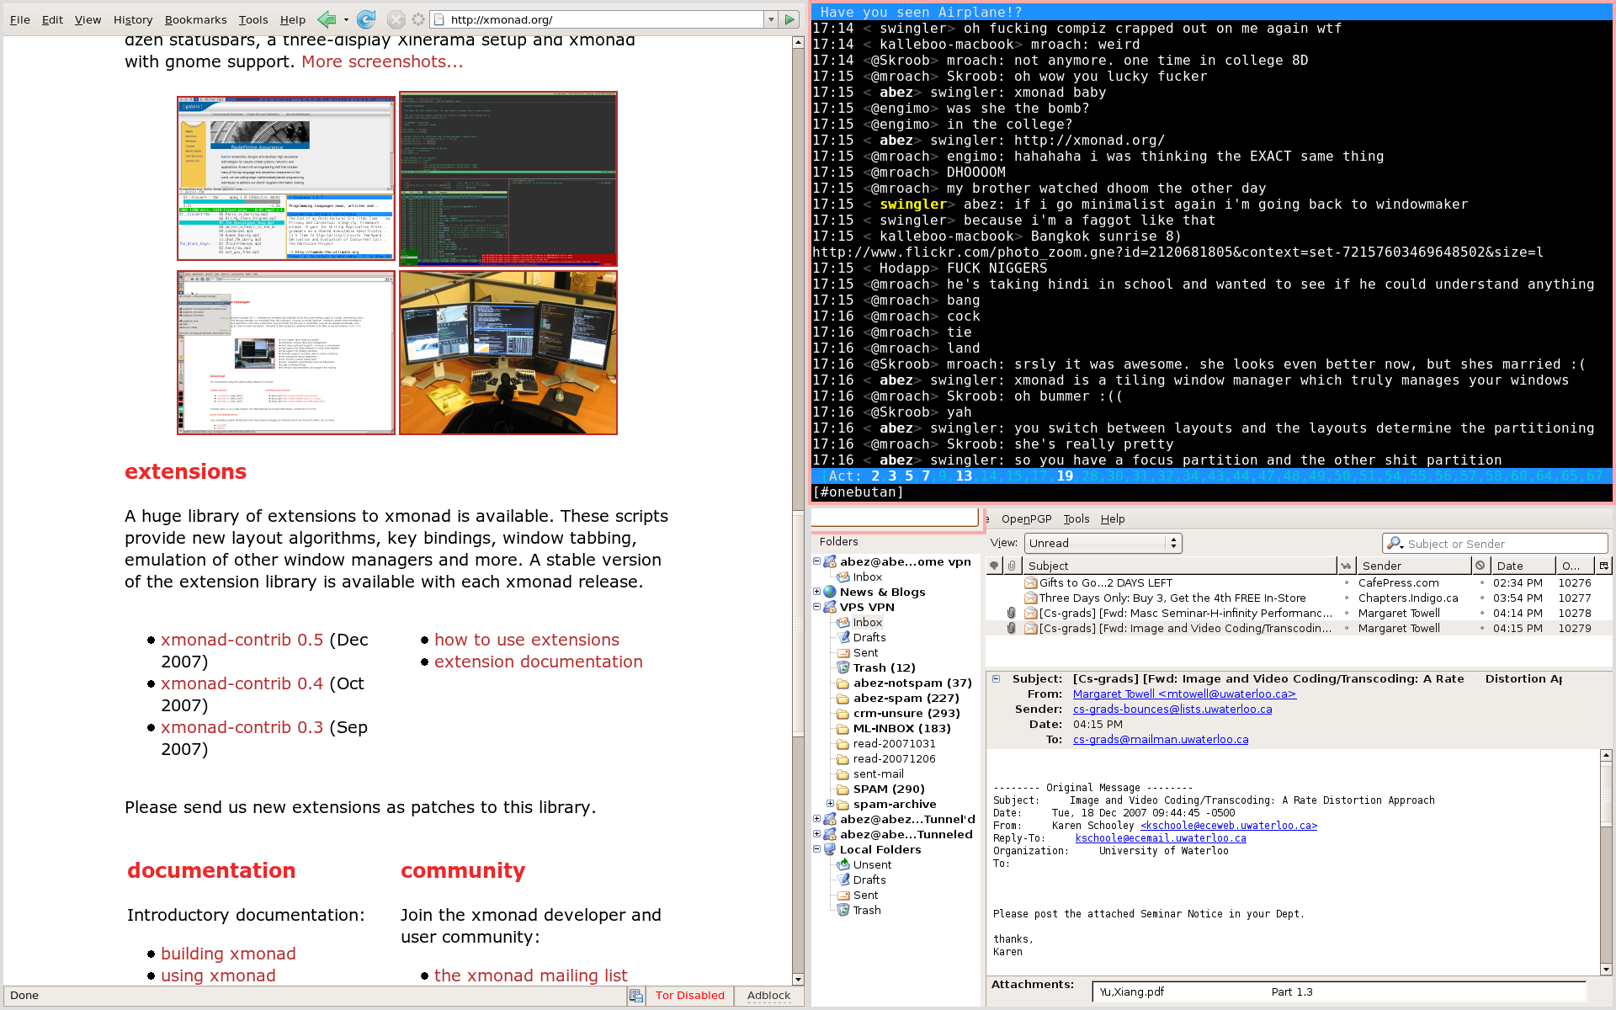This screenshot has width=1616, height=1010.
Task: Toggle read status of Chapters.Indigo.ca message
Action: pyautogui.click(x=1346, y=598)
